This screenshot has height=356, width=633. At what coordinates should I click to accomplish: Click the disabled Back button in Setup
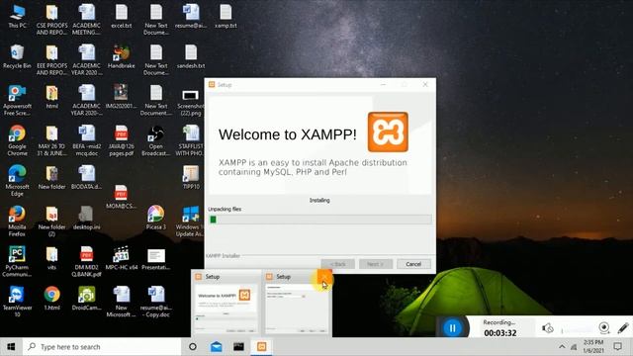click(x=338, y=264)
